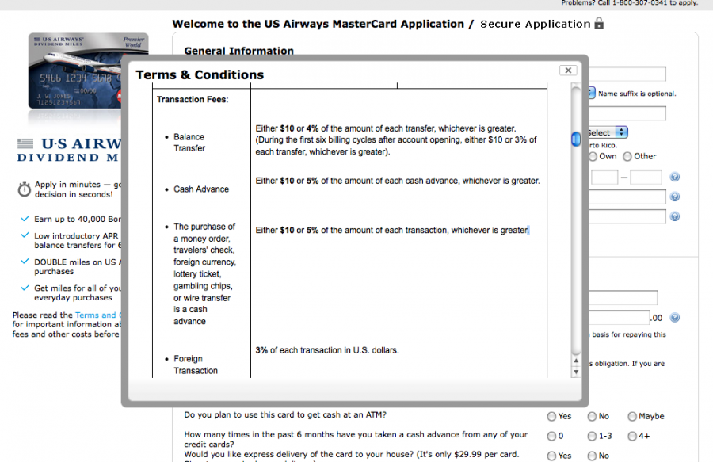Select 4+ cash advances option
The height and width of the screenshot is (462, 713).
click(x=632, y=436)
